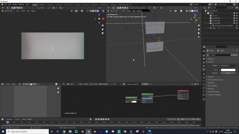Open the Window menu
Image resolution: width=239 pixels, height=134 pixels.
pyautogui.click(x=21, y=4)
